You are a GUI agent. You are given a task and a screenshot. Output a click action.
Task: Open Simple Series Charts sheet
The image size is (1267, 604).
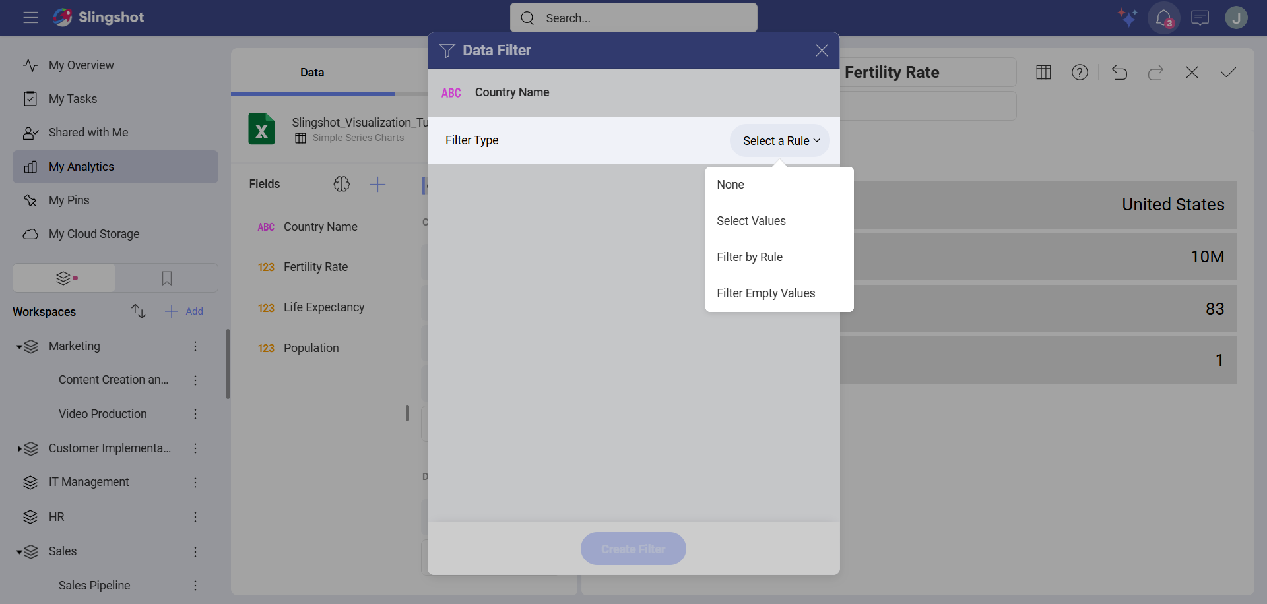coord(350,138)
